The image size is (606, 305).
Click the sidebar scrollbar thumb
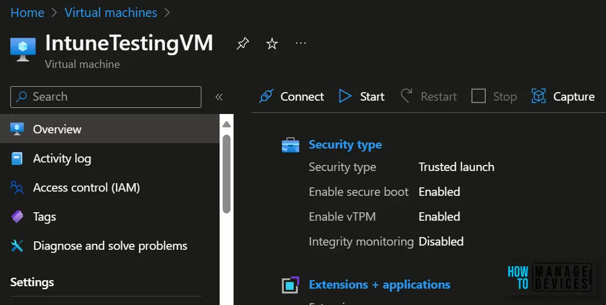pyautogui.click(x=227, y=174)
